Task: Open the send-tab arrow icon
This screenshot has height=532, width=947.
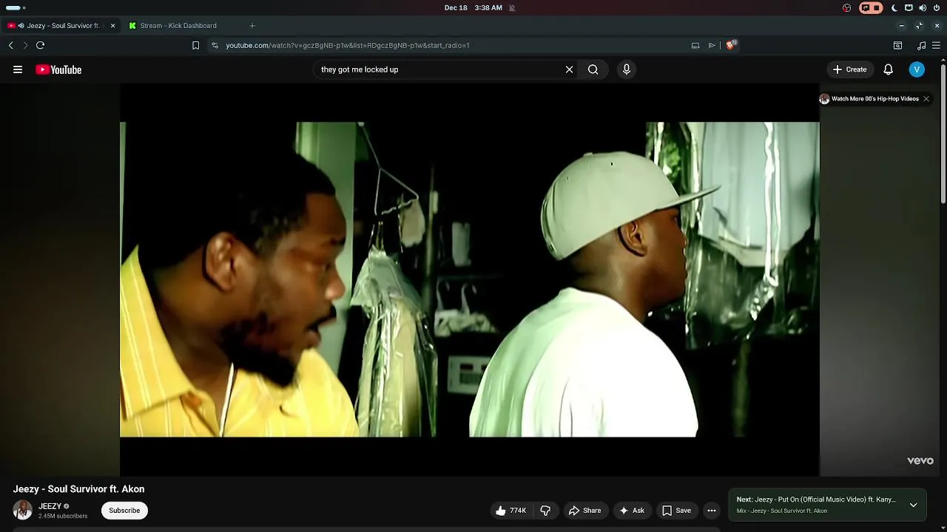Action: click(x=712, y=45)
